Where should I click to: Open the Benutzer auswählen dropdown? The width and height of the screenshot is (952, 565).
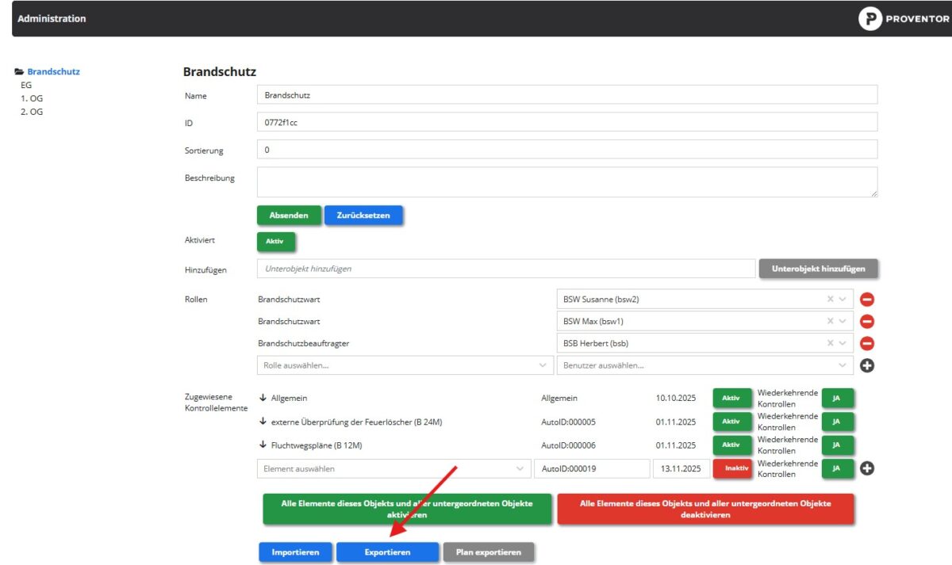704,365
